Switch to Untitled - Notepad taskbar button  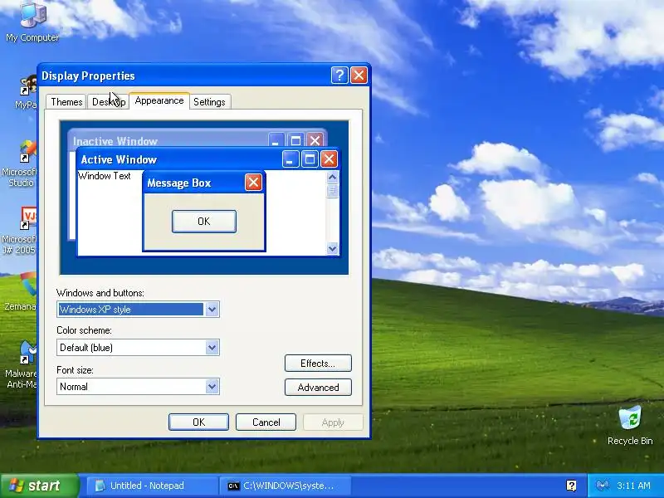click(153, 486)
